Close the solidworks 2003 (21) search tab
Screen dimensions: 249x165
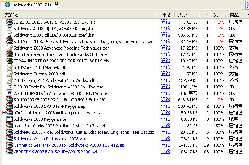pyautogui.click(x=56, y=3)
